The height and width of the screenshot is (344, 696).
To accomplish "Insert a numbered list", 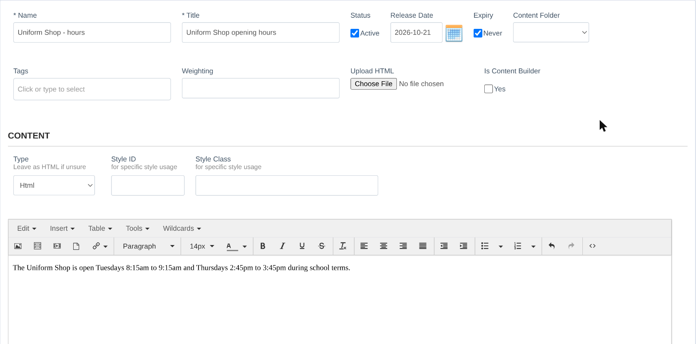I will click(518, 246).
